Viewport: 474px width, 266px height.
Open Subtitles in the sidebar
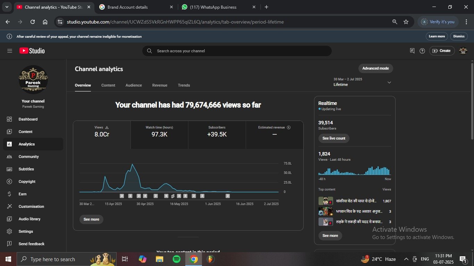tap(33, 169)
